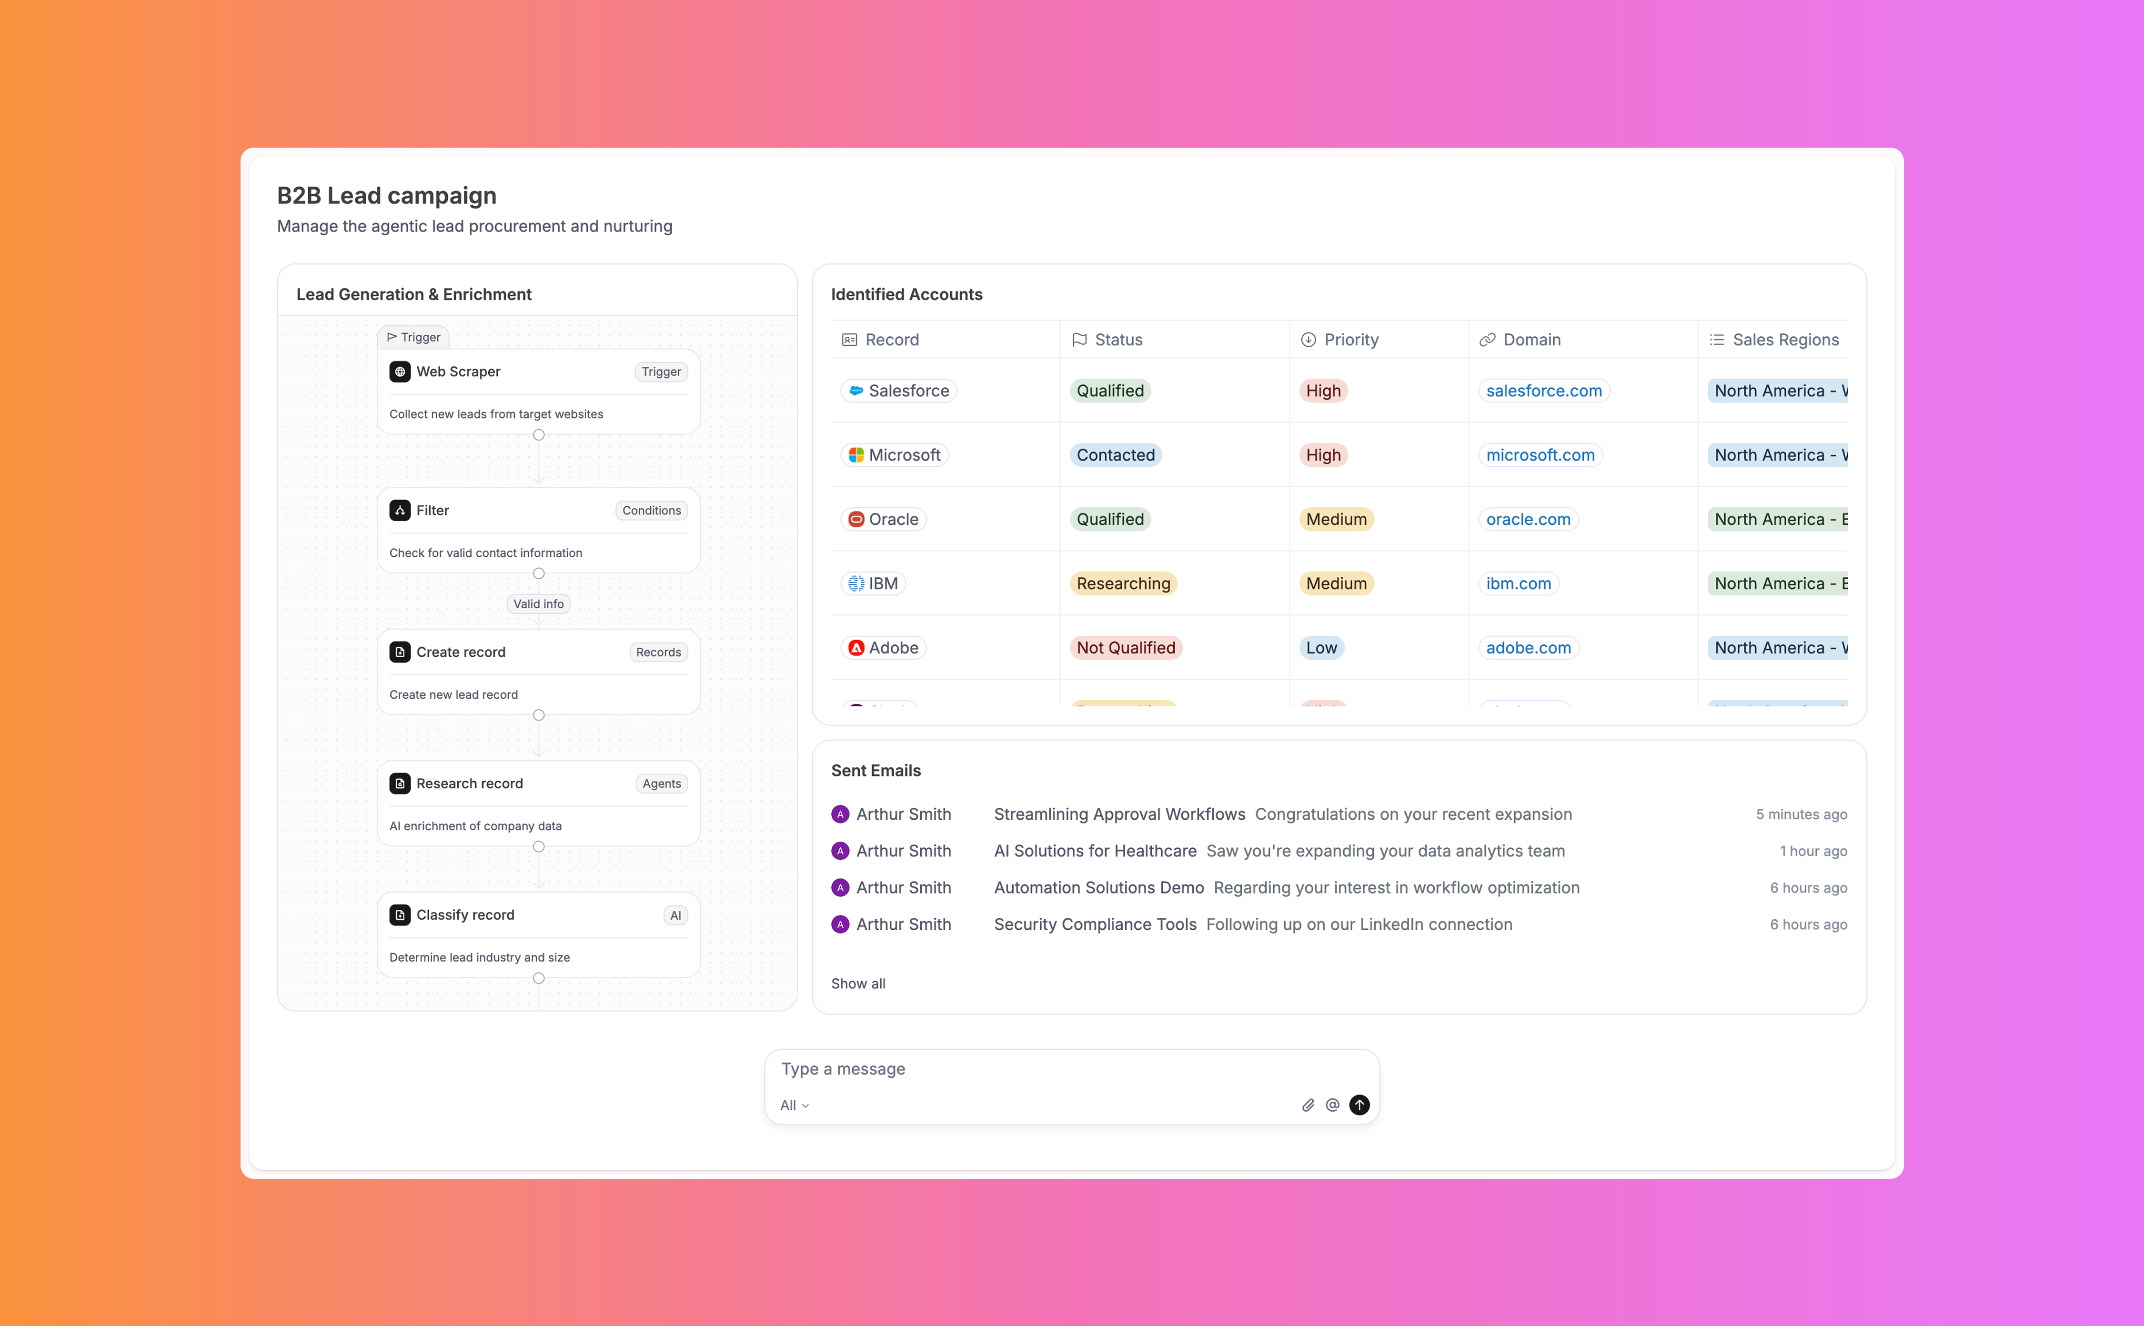Viewport: 2144px width, 1326px height.
Task: Click Collect new leads from target websites
Action: point(496,414)
